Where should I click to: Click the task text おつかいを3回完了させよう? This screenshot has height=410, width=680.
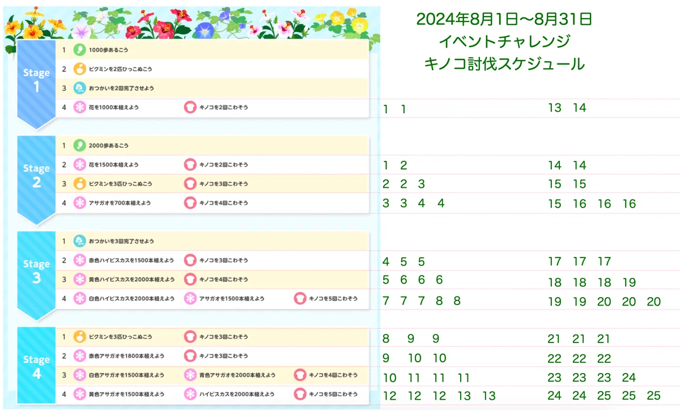click(121, 242)
